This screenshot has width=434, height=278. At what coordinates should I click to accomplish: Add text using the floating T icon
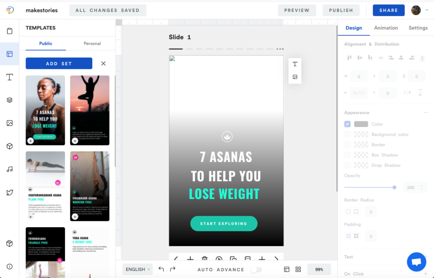click(295, 64)
